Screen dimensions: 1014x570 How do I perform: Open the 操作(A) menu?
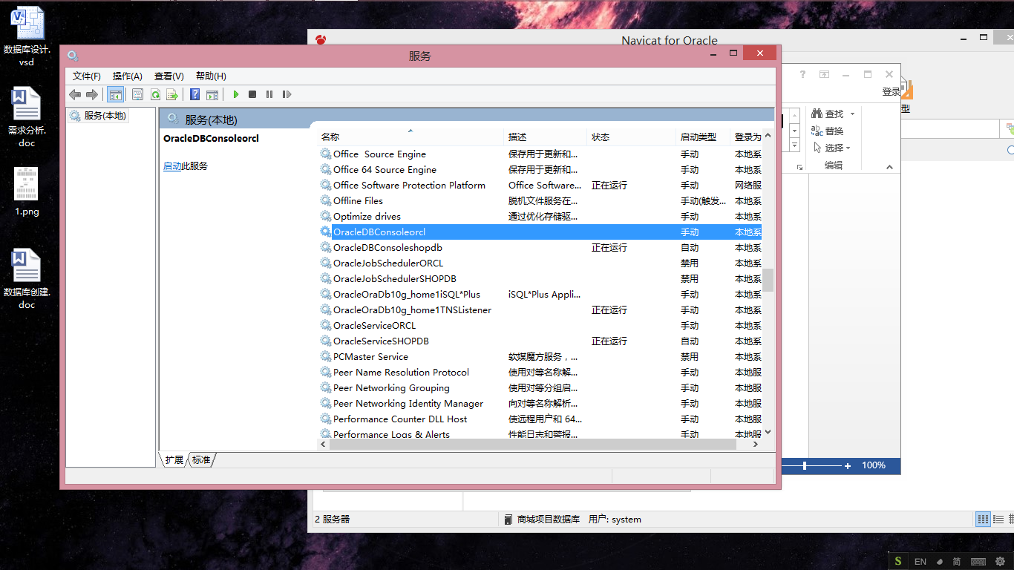coord(127,76)
